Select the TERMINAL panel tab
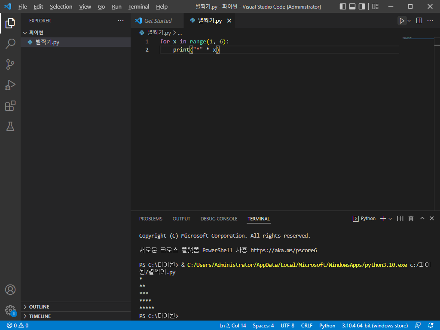Image resolution: width=440 pixels, height=330 pixels. click(258, 219)
